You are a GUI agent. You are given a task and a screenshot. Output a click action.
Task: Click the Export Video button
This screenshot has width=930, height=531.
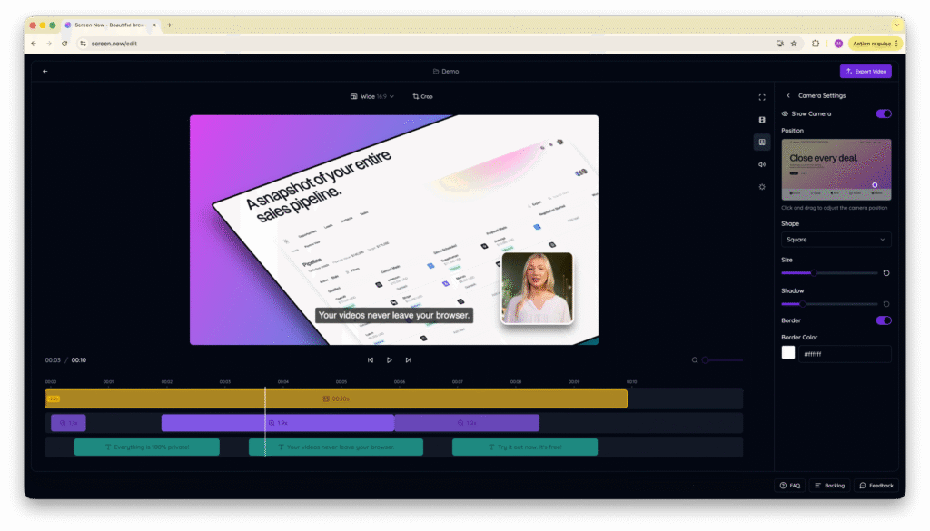click(x=866, y=72)
